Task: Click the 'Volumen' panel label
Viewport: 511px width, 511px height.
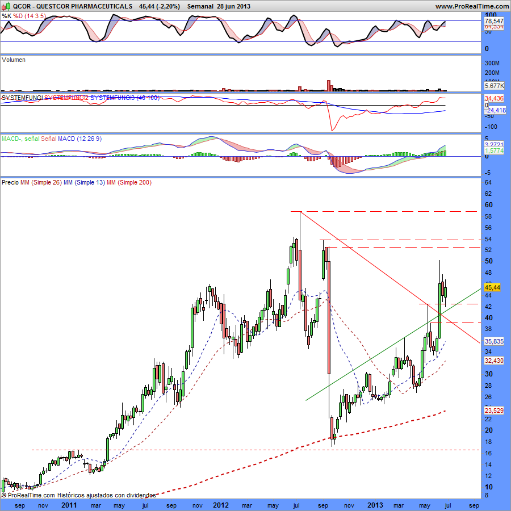Action: point(14,60)
